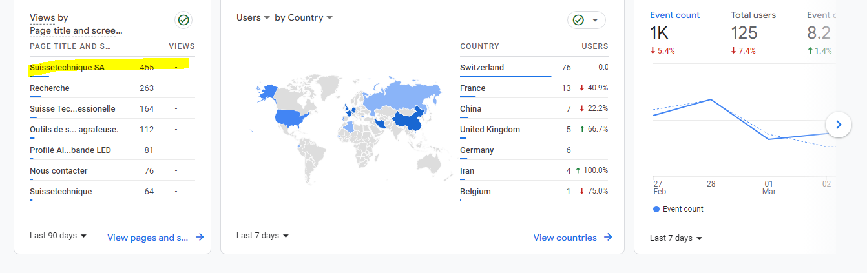Open the Users metric dropdown
The image size is (867, 273).
click(253, 18)
